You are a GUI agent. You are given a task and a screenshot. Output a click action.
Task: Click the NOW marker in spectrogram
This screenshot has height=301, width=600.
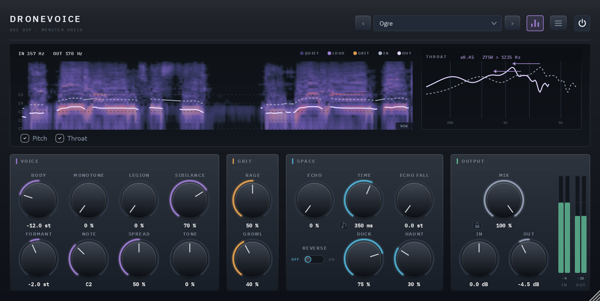pyautogui.click(x=404, y=126)
